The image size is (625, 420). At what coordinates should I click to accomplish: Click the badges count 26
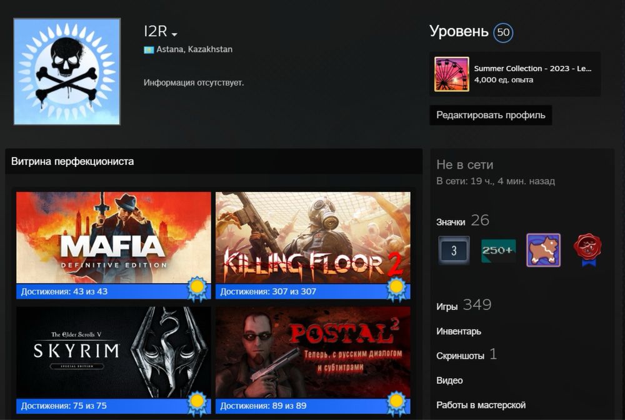pos(480,221)
